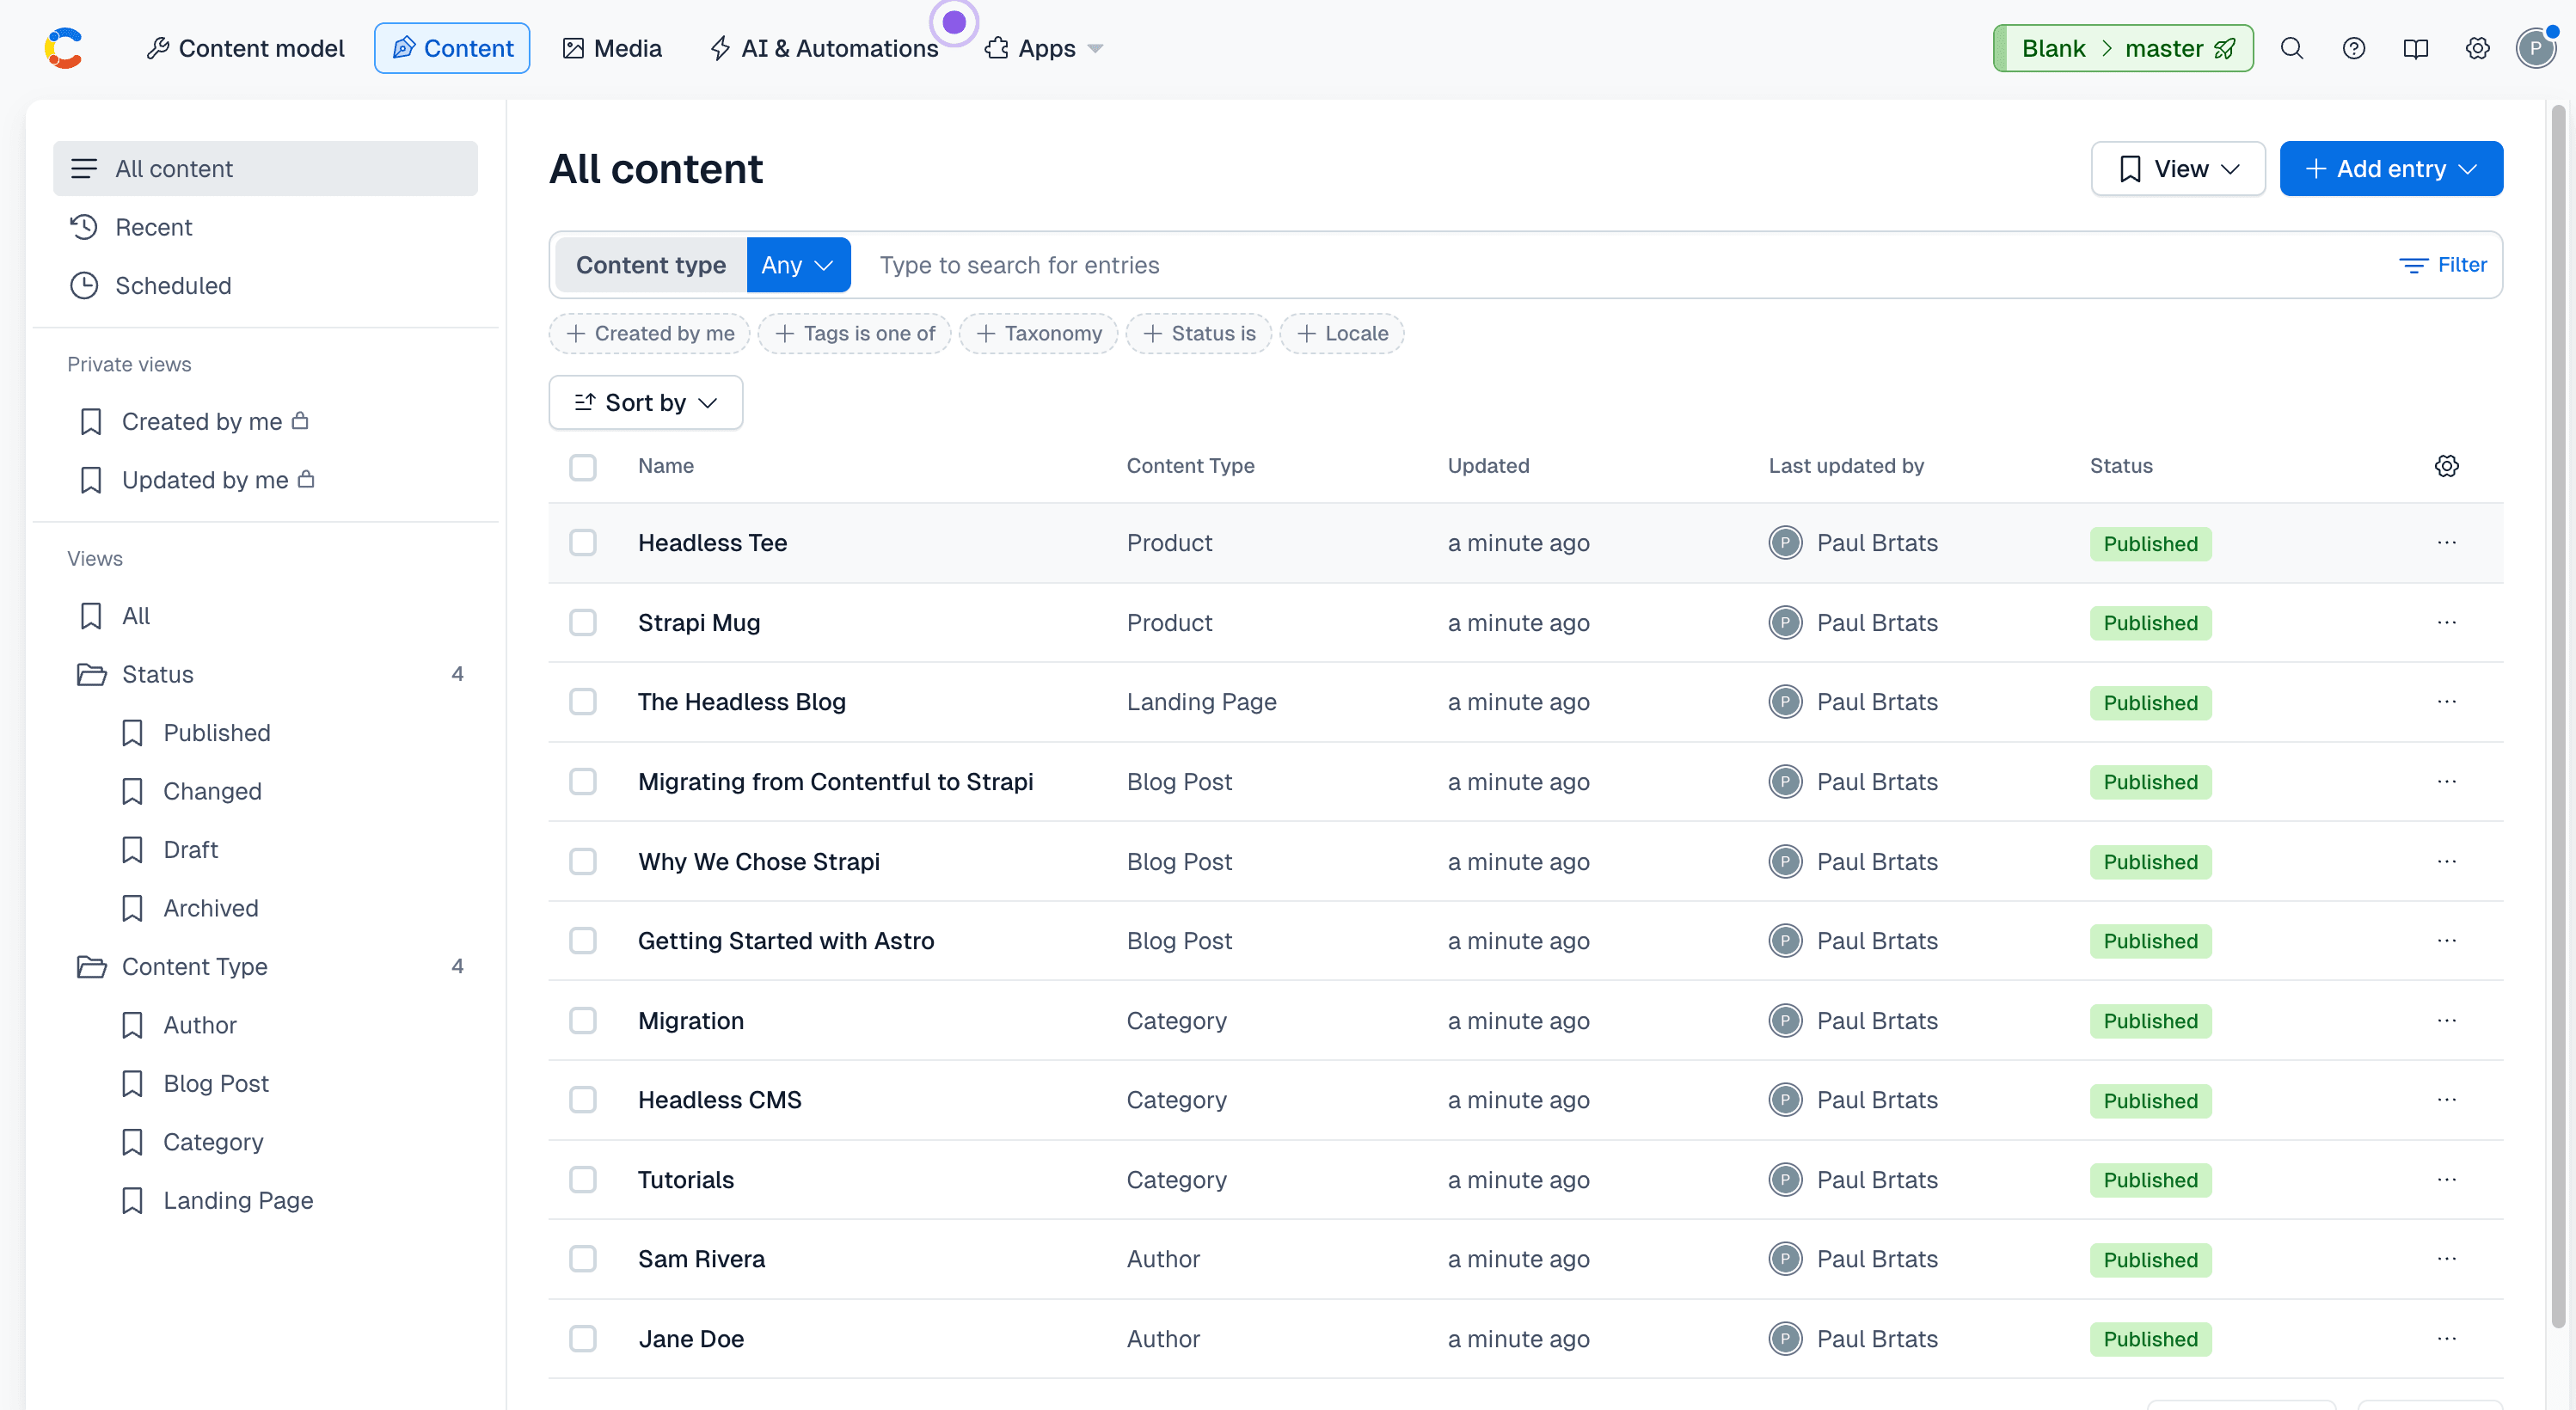2576x1410 pixels.
Task: Open actions menu for Why We Chose Strapi row
Action: click(x=2447, y=862)
